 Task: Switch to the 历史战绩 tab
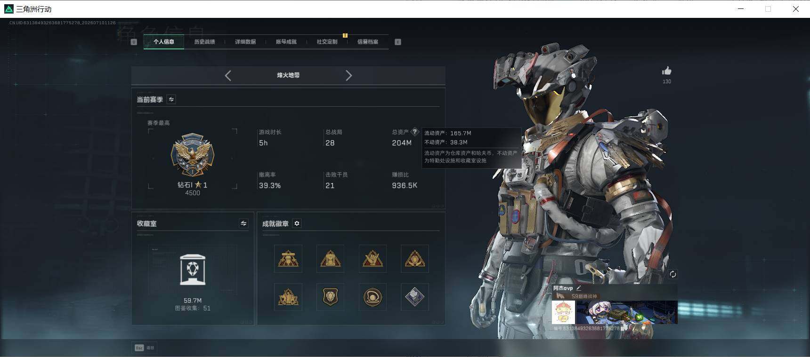204,42
